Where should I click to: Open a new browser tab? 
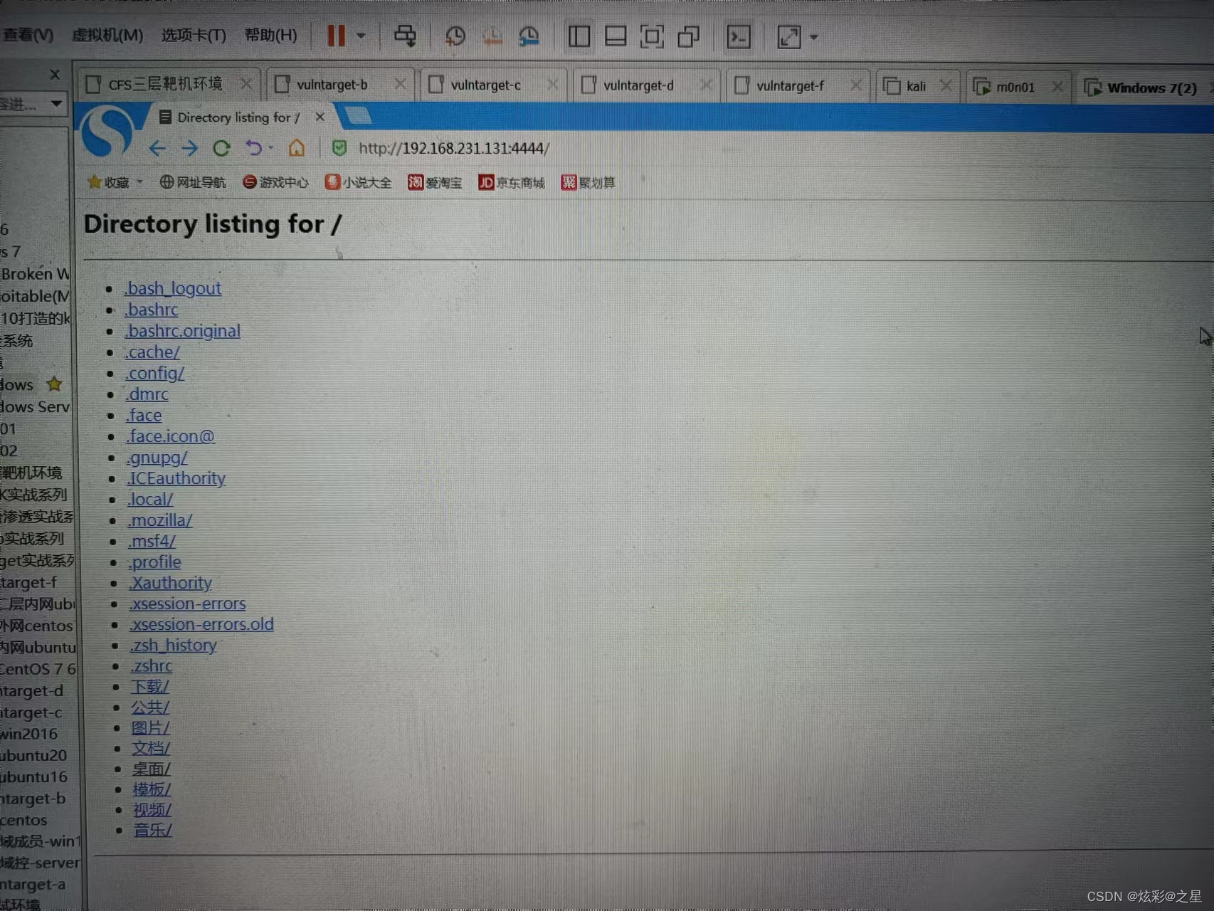click(358, 115)
